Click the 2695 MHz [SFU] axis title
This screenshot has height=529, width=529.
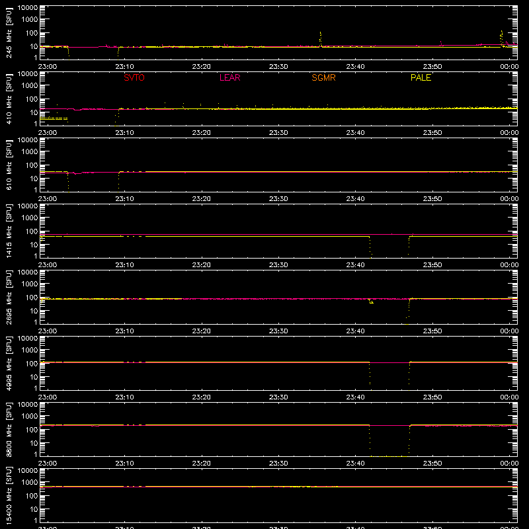[x=9, y=297]
